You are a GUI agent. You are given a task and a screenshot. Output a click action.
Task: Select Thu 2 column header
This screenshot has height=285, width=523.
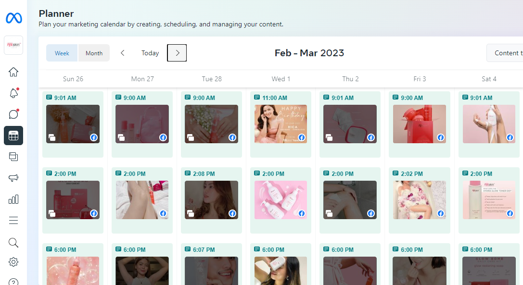pyautogui.click(x=350, y=79)
